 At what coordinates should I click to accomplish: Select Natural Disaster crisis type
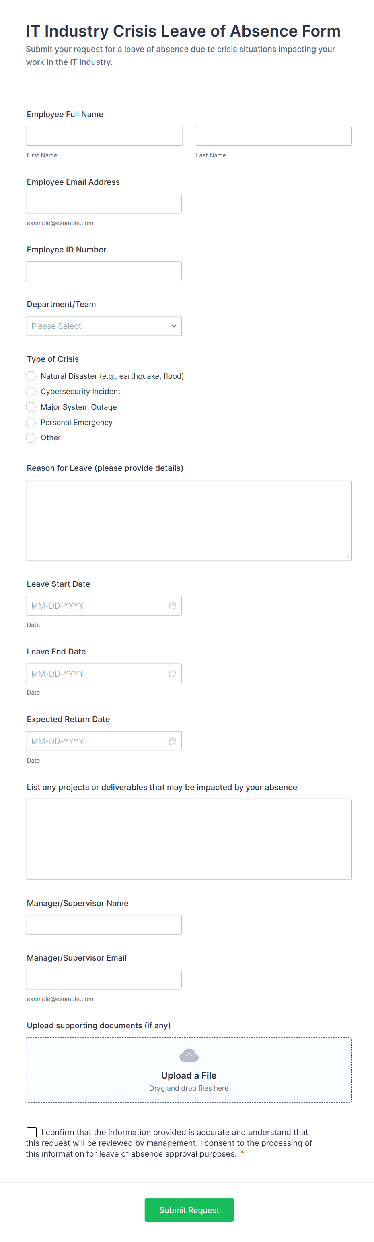click(31, 376)
